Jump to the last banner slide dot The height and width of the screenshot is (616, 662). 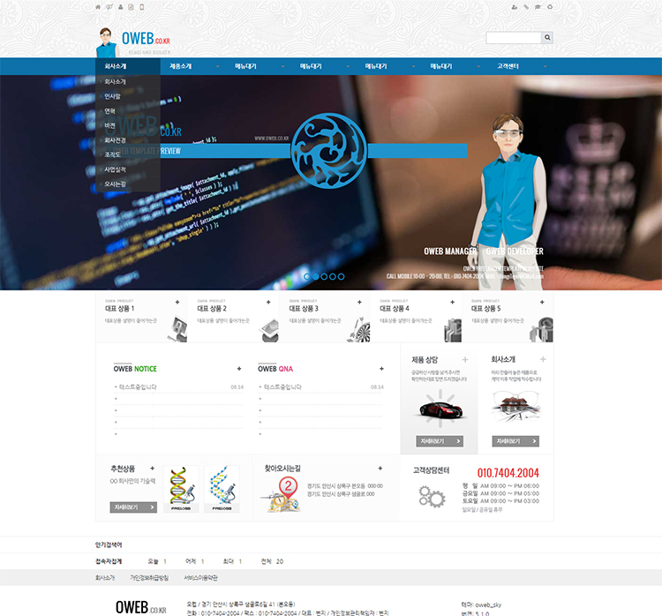[x=341, y=276]
